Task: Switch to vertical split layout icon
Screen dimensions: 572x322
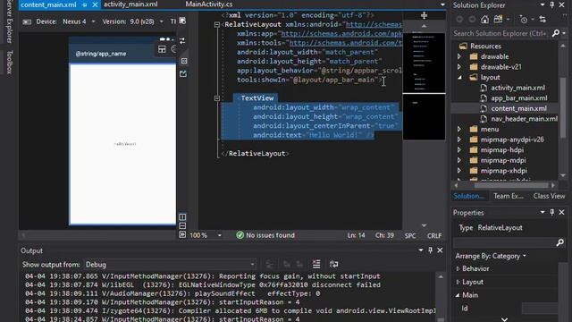Action: [182, 216]
